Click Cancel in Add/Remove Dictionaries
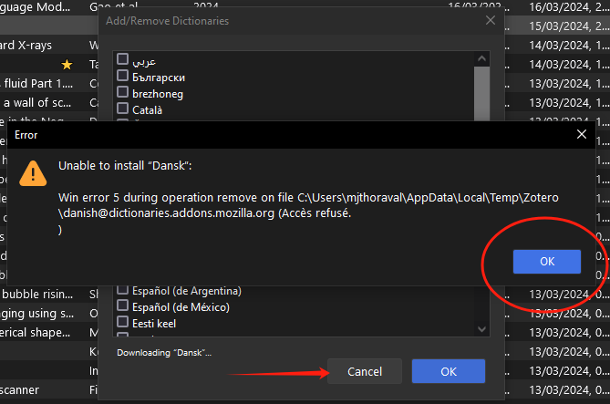The height and width of the screenshot is (404, 610). (x=365, y=371)
